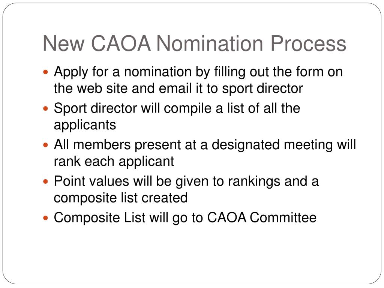
Task: Click the orange bullet before Composite List
Action: 45,218
